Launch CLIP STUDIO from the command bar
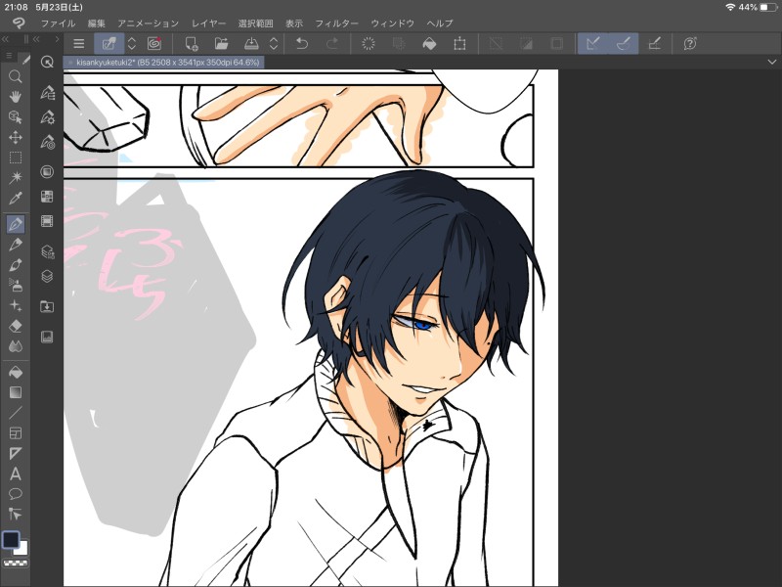782x587 pixels. (x=154, y=44)
